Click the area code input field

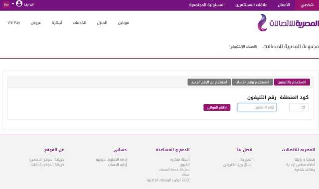tap(299, 107)
